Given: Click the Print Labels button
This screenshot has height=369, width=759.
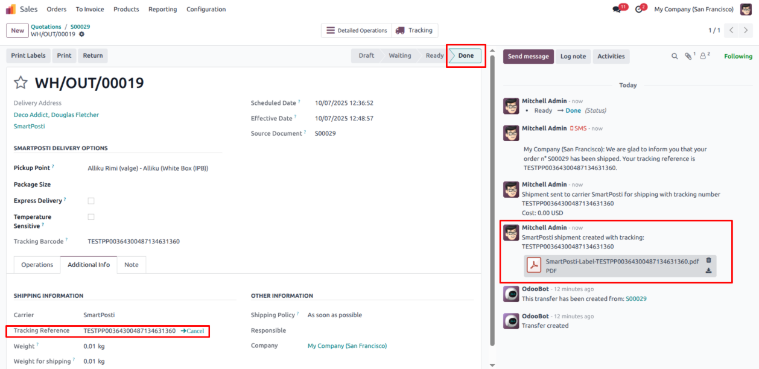Looking at the screenshot, I should pos(28,55).
